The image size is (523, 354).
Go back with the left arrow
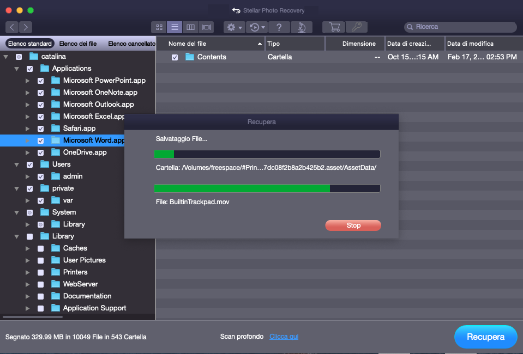(x=12, y=27)
